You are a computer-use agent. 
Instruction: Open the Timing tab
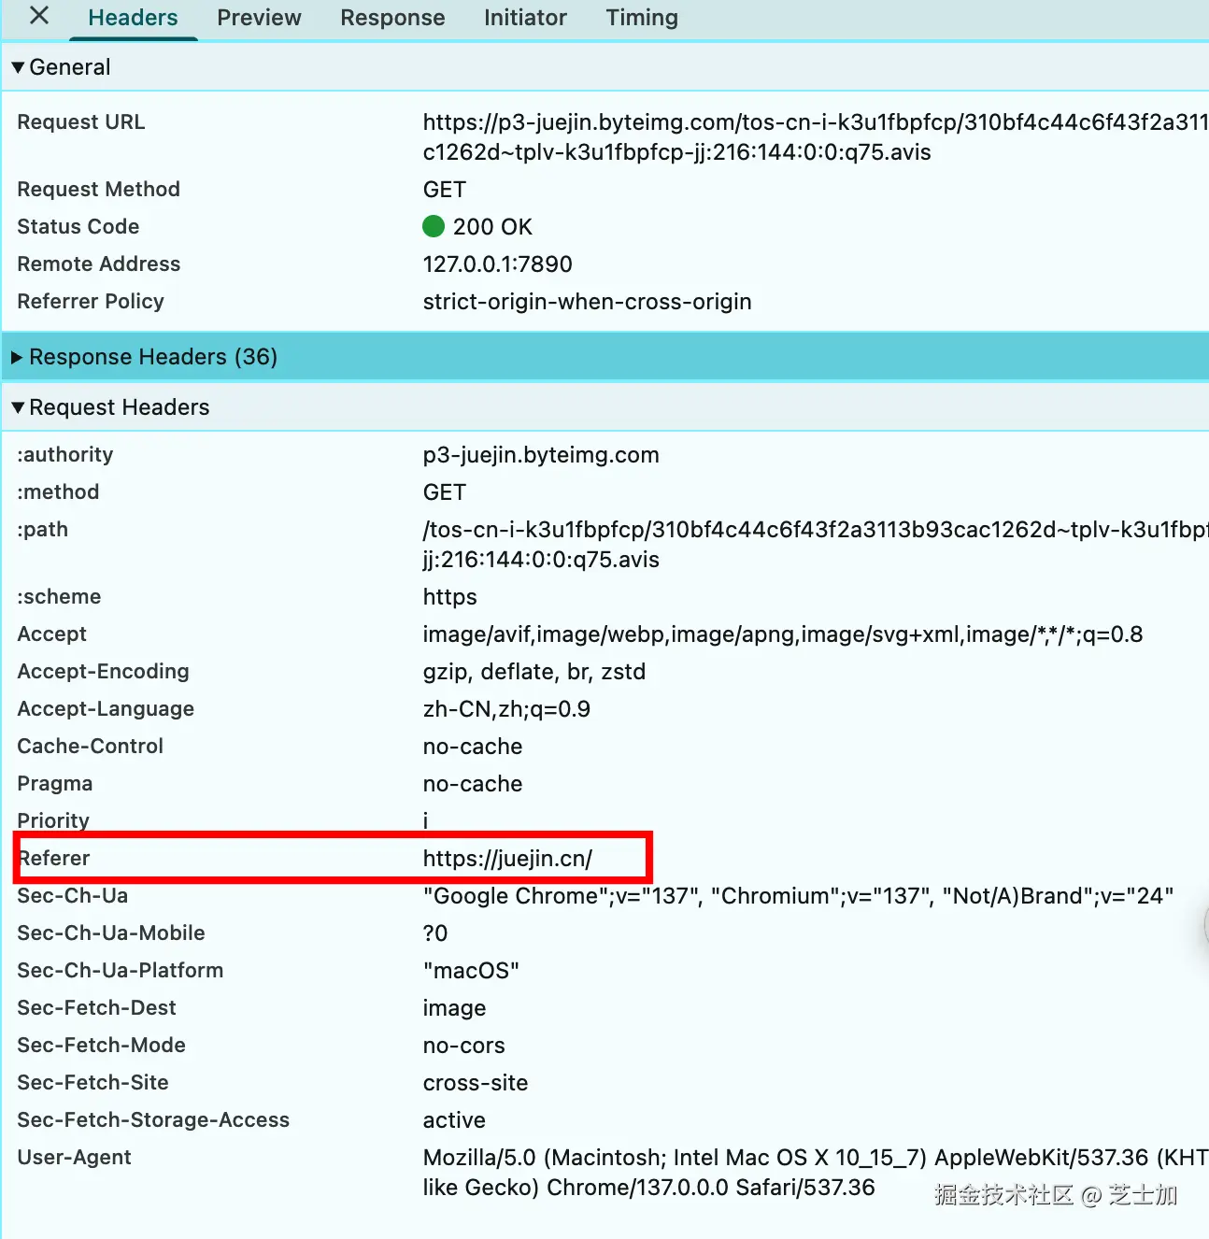pyautogui.click(x=642, y=18)
